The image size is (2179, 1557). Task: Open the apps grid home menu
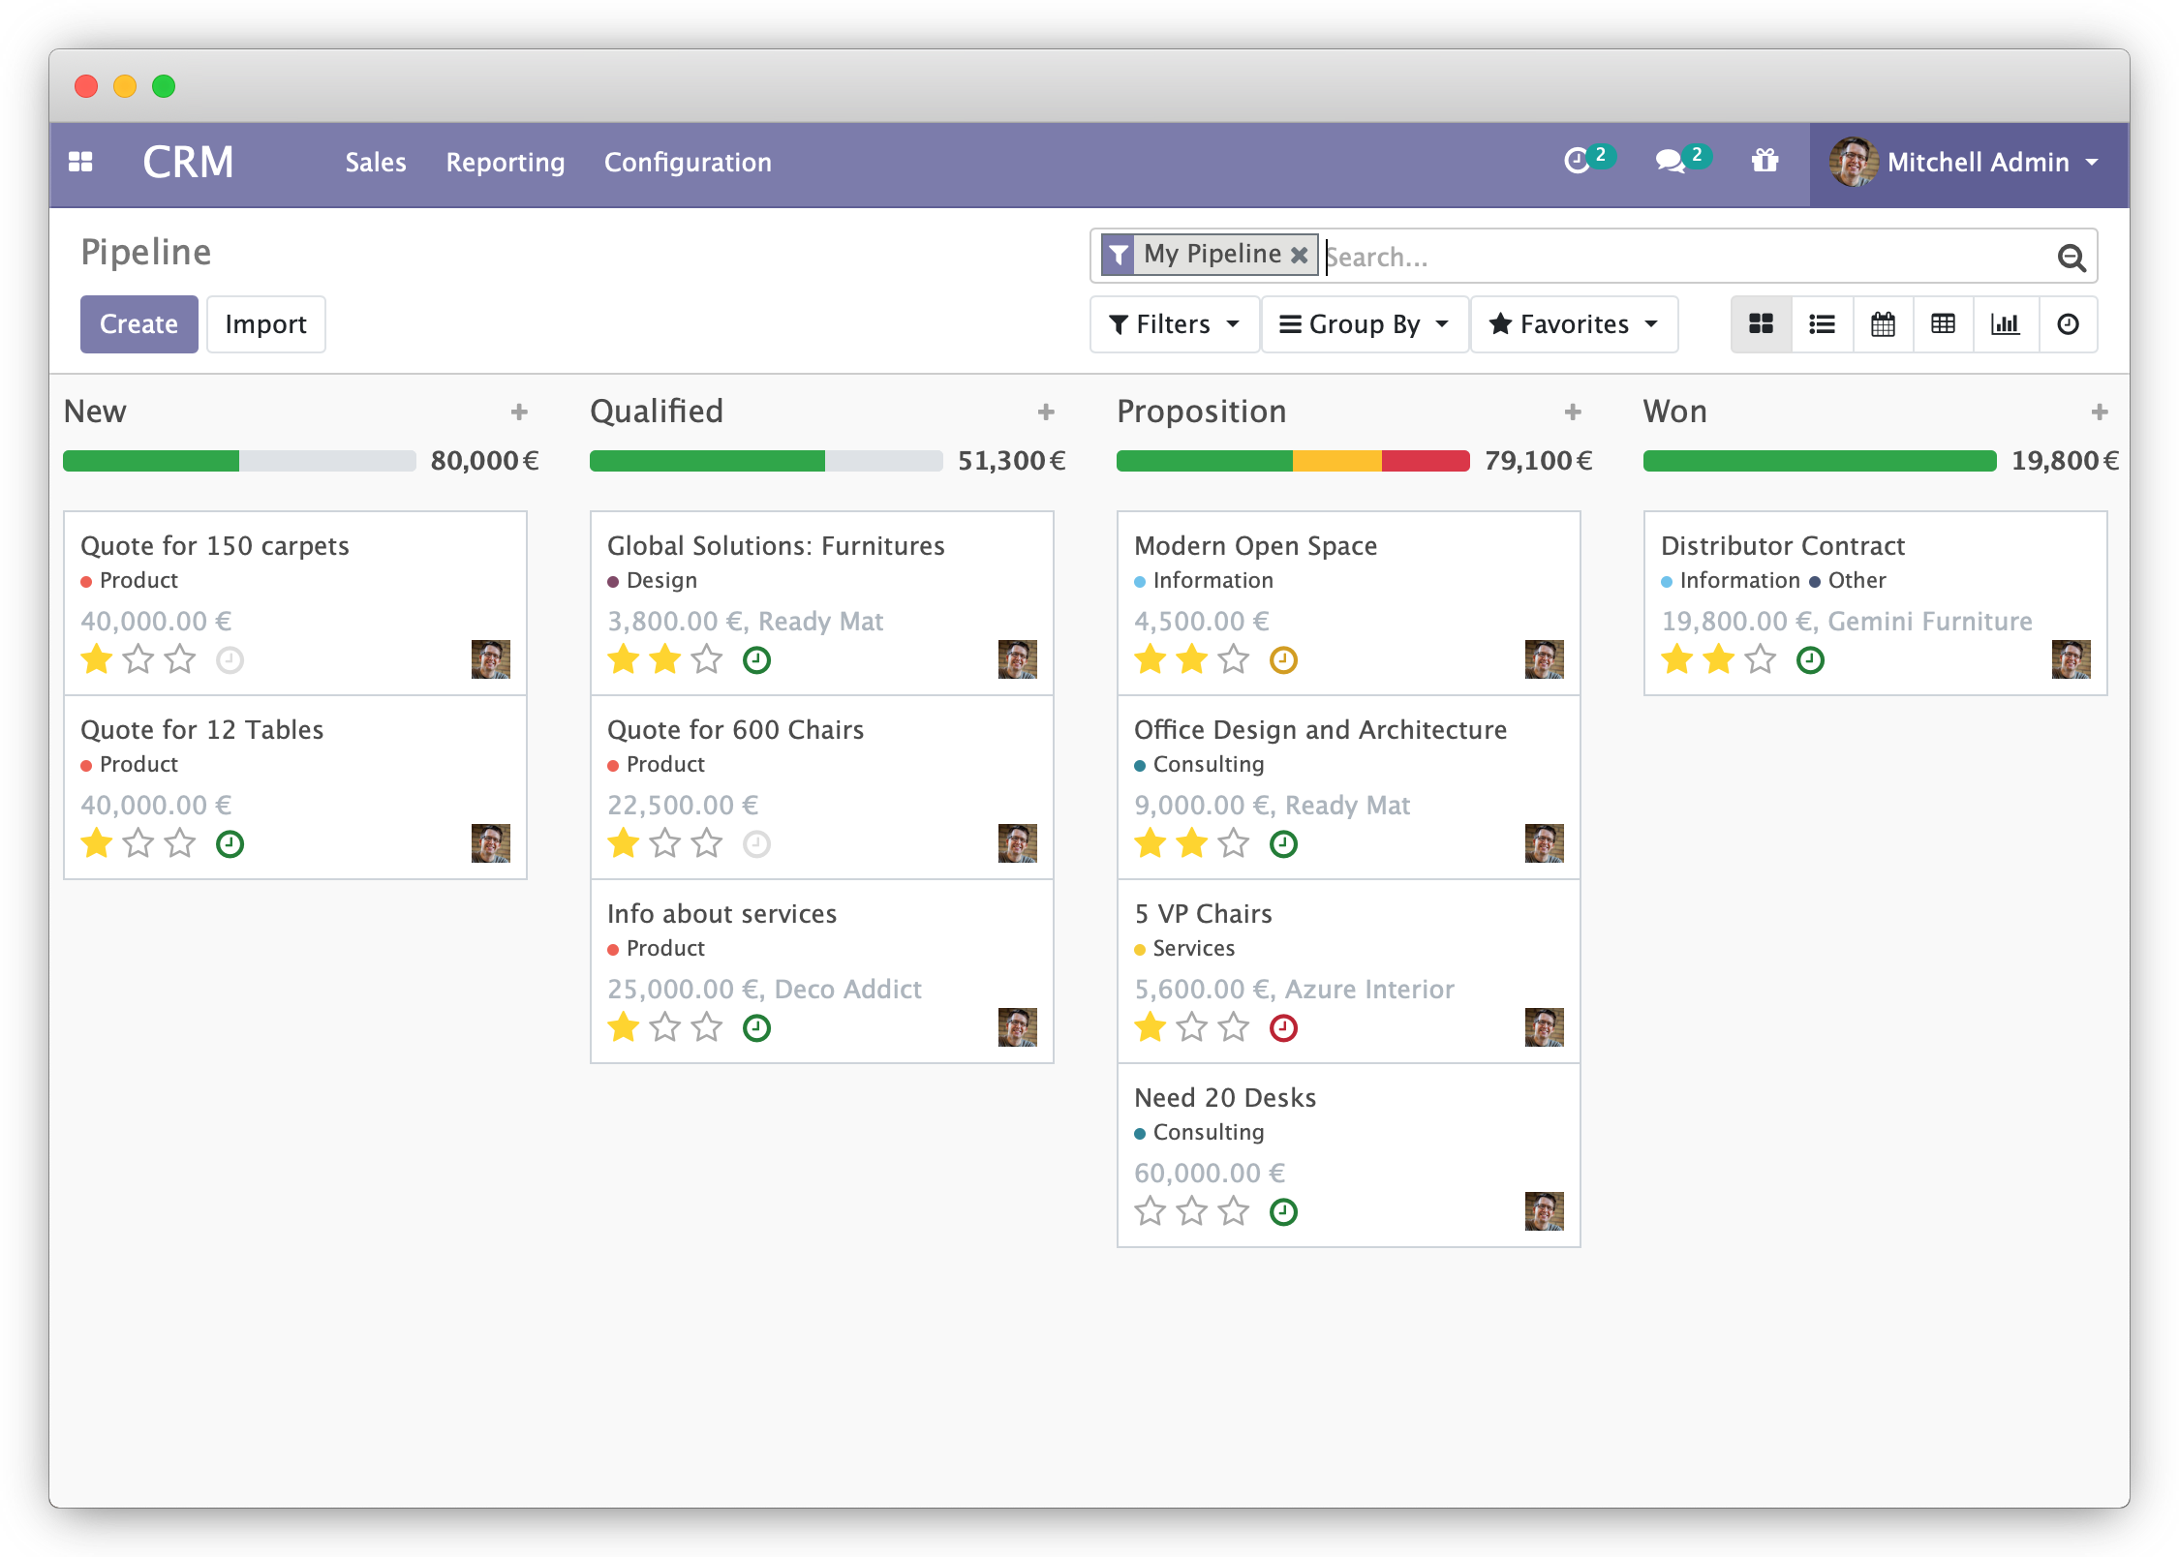(x=80, y=162)
